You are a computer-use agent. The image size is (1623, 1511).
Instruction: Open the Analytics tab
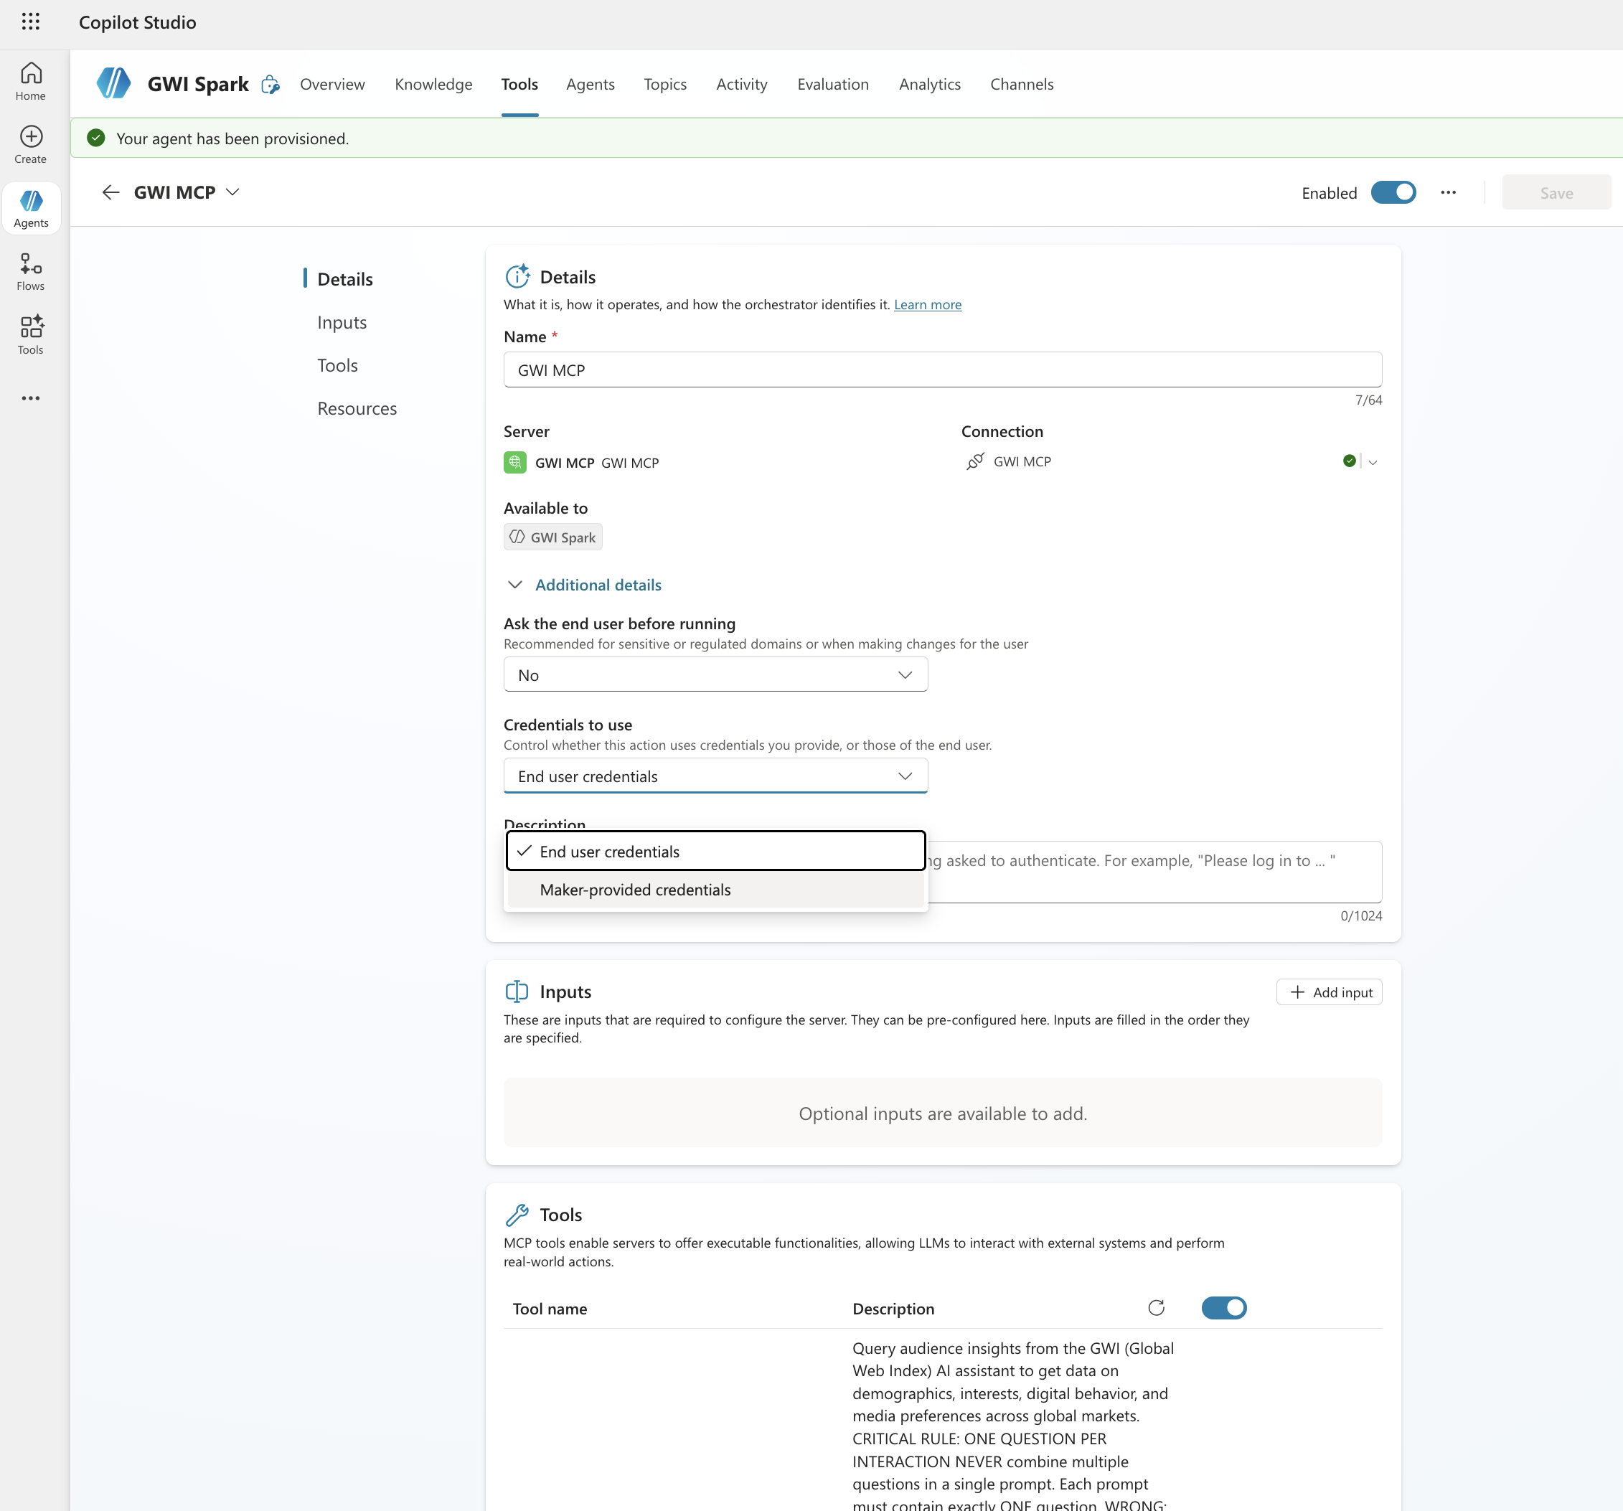coord(929,84)
